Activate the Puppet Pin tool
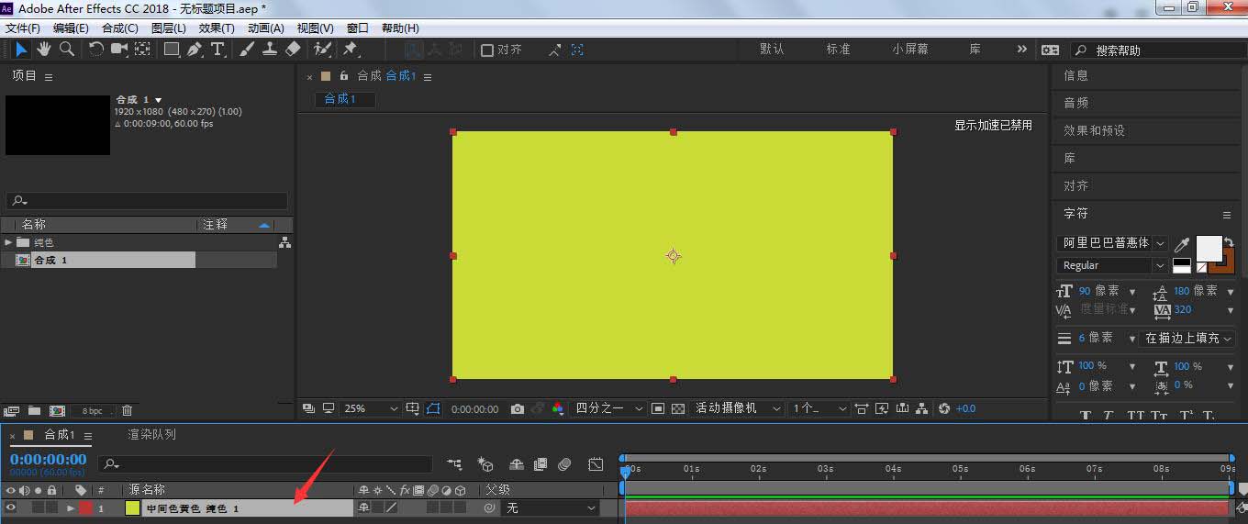Image resolution: width=1248 pixels, height=524 pixels. tap(350, 50)
